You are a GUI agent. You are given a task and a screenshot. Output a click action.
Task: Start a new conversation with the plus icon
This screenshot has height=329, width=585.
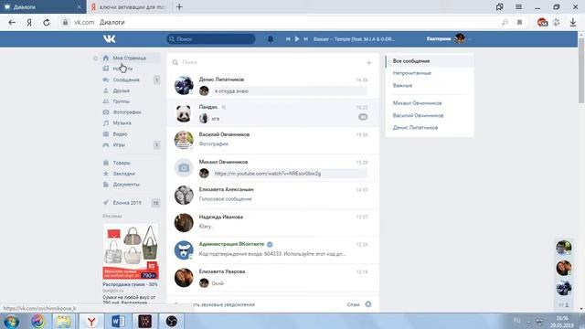tap(368, 63)
